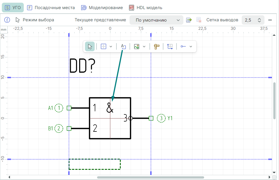279x180 pixels.
Task: Click the info icon in toolbar
Action: (x=7, y=20)
